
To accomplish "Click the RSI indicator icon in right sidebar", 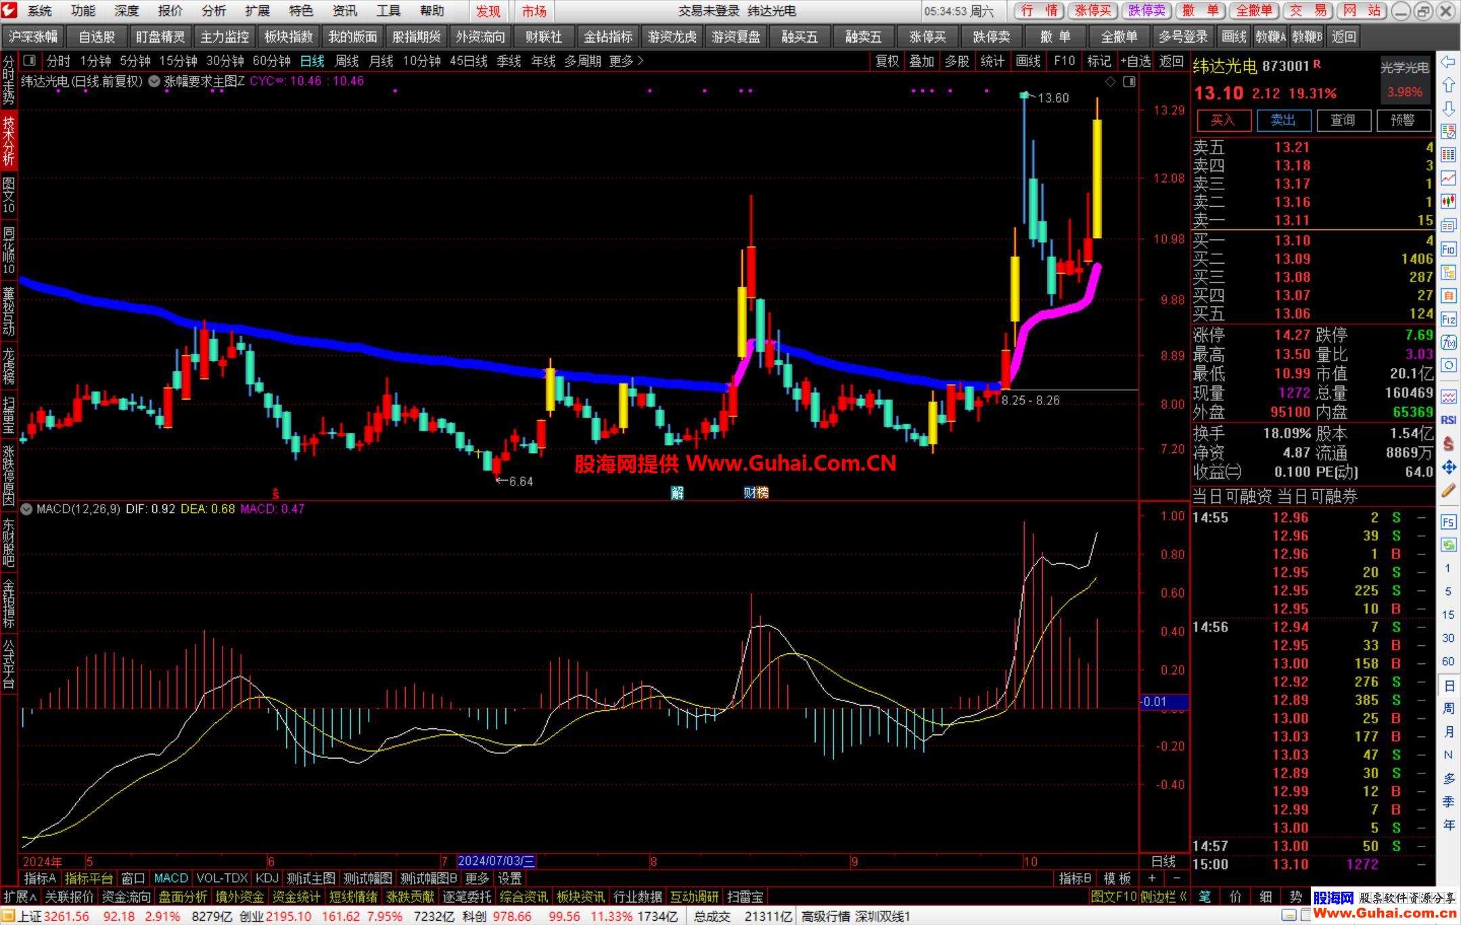I will [1448, 420].
